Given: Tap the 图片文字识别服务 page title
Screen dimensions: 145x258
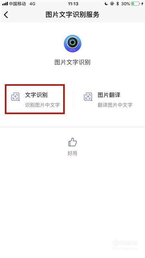Looking at the screenshot, I should [72, 15].
